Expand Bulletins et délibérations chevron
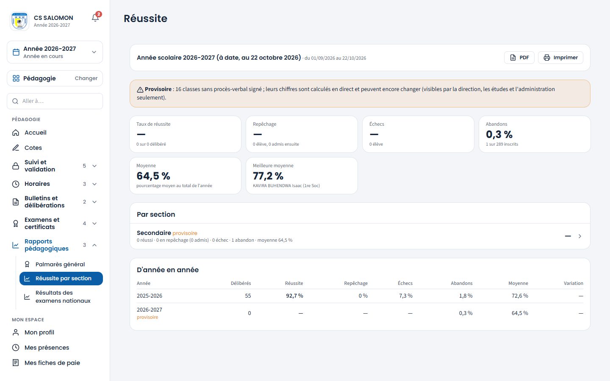The width and height of the screenshot is (610, 381). pos(94,202)
